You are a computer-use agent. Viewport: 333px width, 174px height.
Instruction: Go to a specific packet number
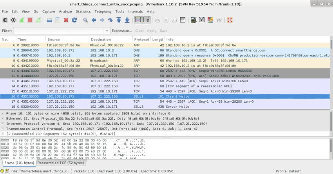pos(110,20)
